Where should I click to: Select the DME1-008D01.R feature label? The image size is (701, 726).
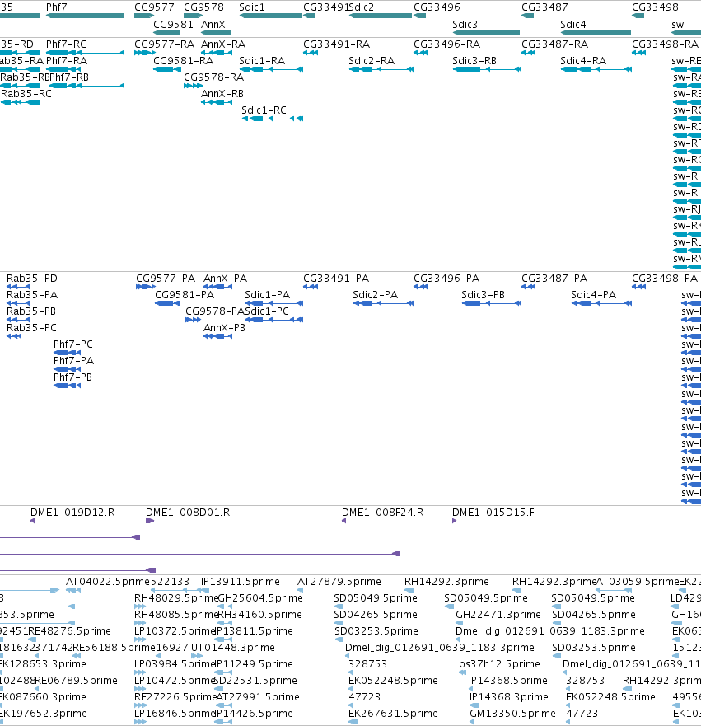pyautogui.click(x=188, y=513)
